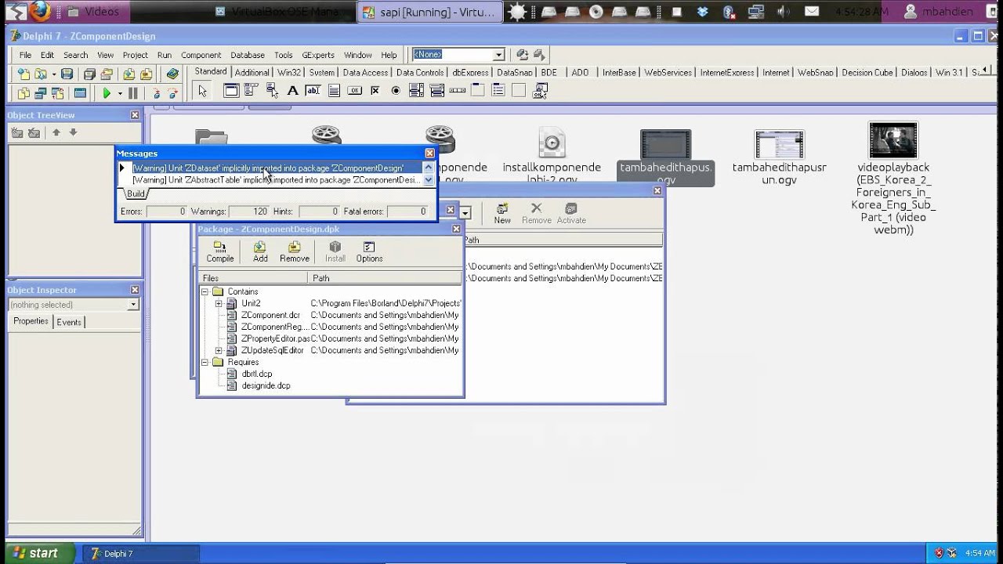Click the Run (green arrow) toolbar button
1003x564 pixels.
(x=107, y=92)
